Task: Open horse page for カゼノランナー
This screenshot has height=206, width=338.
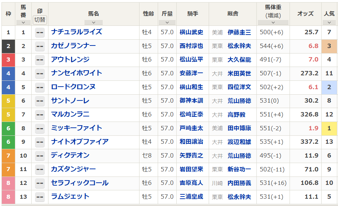Action: click(x=73, y=46)
